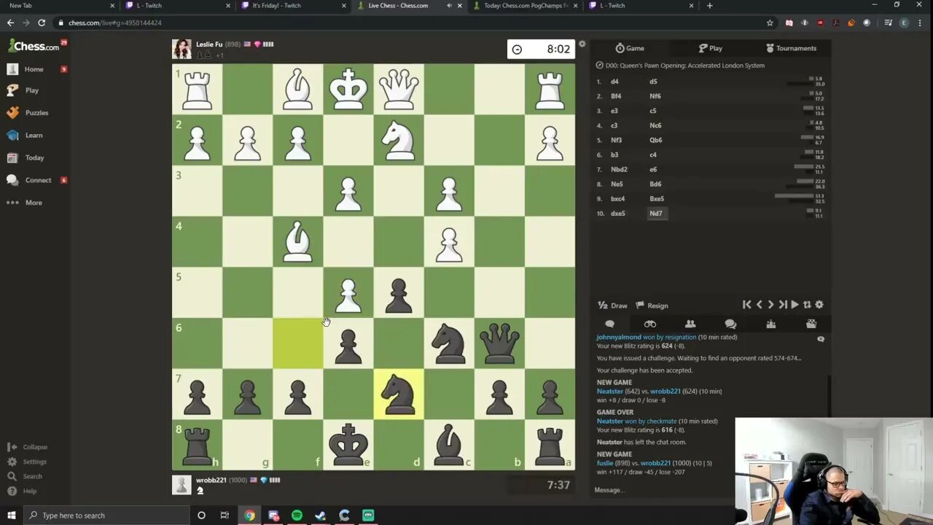Select the archive folder tab

[811, 324]
